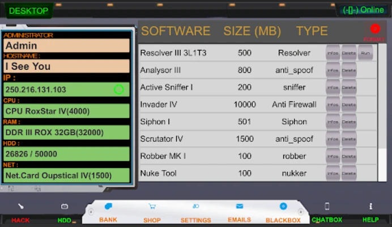The width and height of the screenshot is (392, 227).
Task: Open the Blackbox icon
Action: tap(283, 207)
